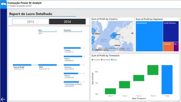Click the Trim 1 waterfall bar
The width and height of the screenshot is (181, 102).
click(x=110, y=91)
